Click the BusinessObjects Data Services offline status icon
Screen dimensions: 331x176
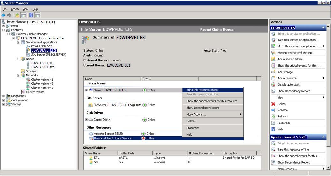click(x=143, y=138)
